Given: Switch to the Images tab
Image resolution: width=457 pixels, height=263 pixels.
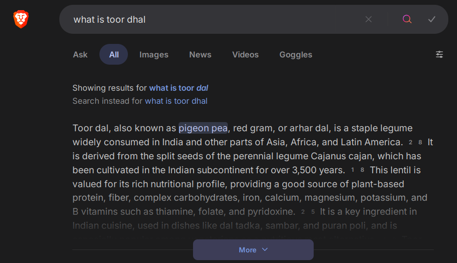Looking at the screenshot, I should coord(154,55).
